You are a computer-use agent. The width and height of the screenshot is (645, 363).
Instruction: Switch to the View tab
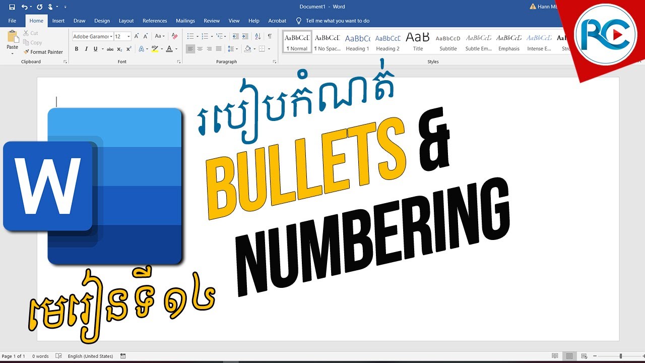click(234, 21)
